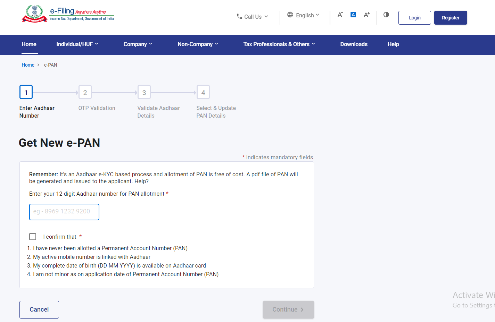
Task: Click the e-Filing Income Tax Department logo
Action: [x=68, y=14]
